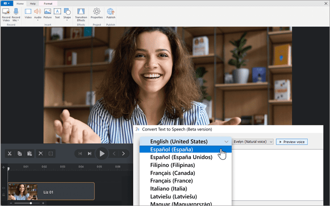Cut selection with the scissors icon

(x=10, y=153)
